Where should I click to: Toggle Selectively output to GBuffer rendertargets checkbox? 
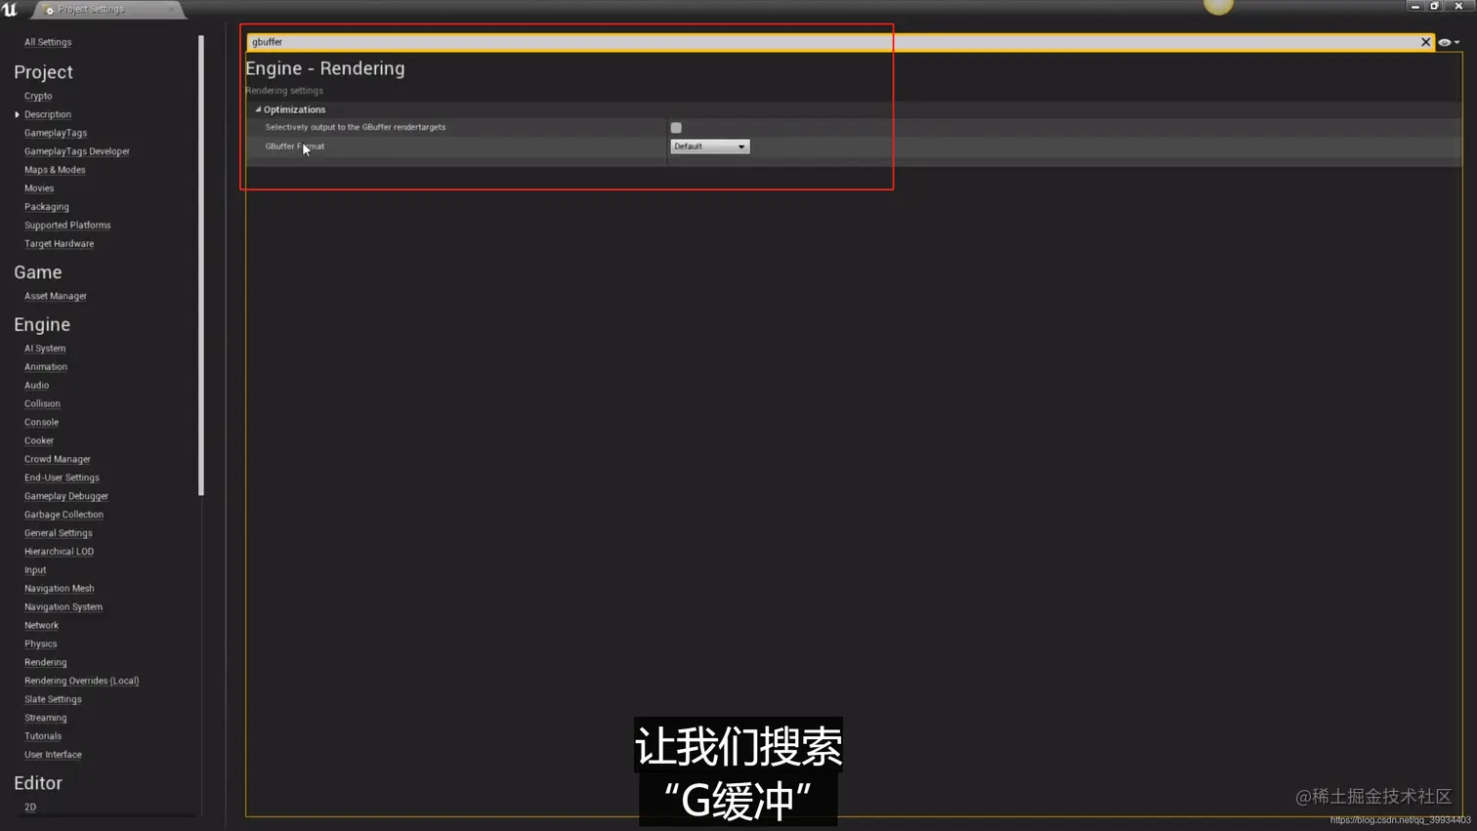point(676,128)
